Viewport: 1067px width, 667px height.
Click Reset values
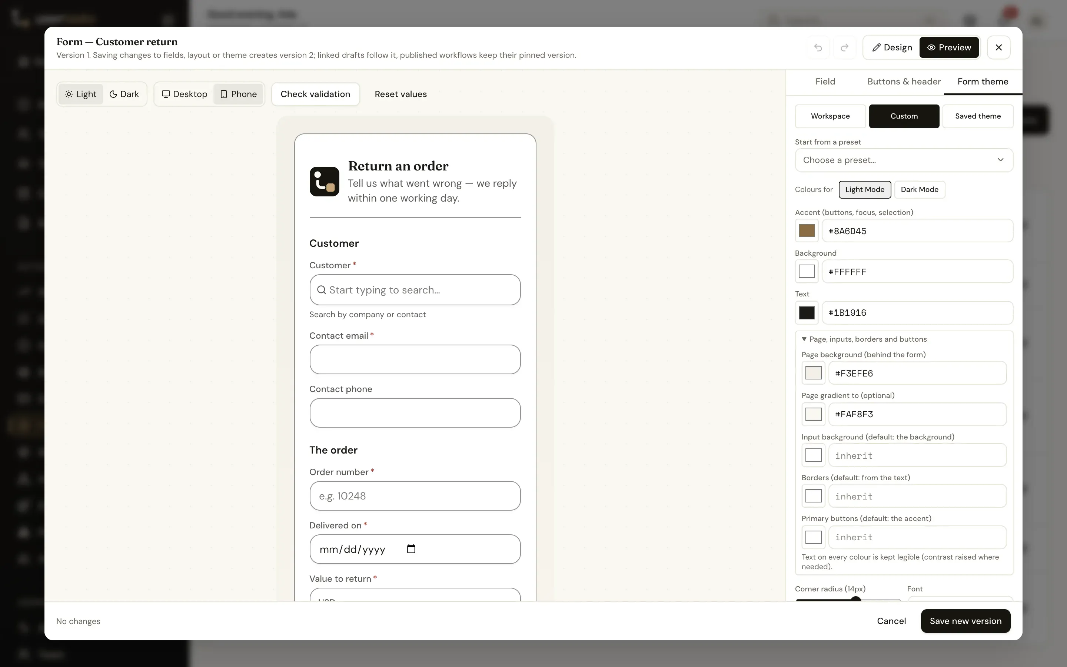(400, 94)
